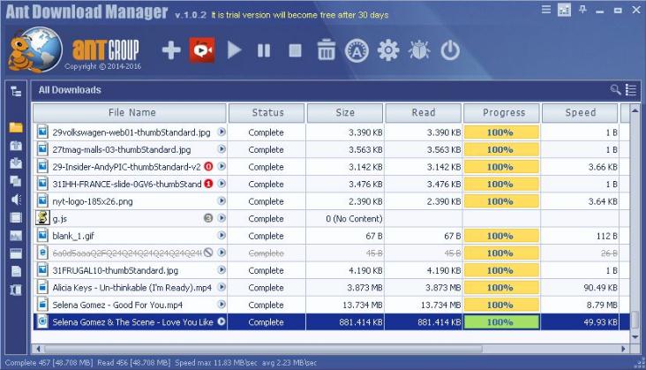Select Selena Gomez & The Scene highlighted row
The width and height of the screenshot is (646, 370).
coord(332,321)
